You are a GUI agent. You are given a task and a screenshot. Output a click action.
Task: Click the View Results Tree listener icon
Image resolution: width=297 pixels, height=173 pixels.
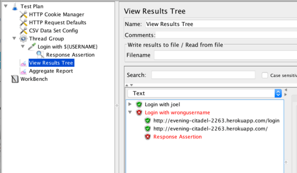(x=24, y=63)
